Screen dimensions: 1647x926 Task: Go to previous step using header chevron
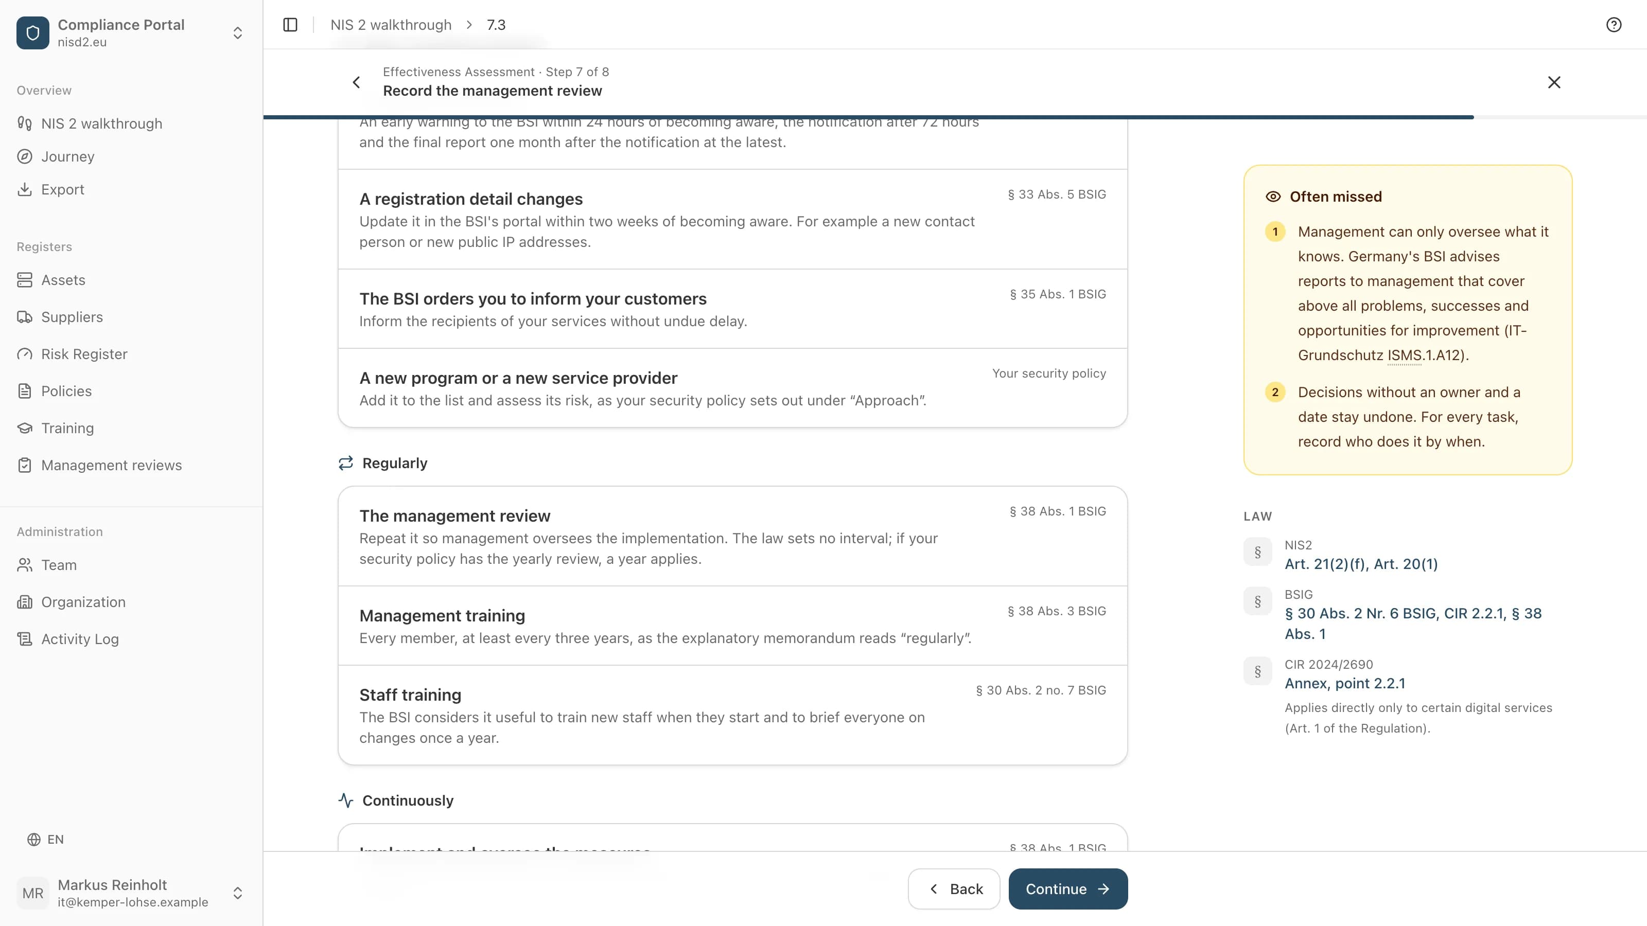click(356, 82)
